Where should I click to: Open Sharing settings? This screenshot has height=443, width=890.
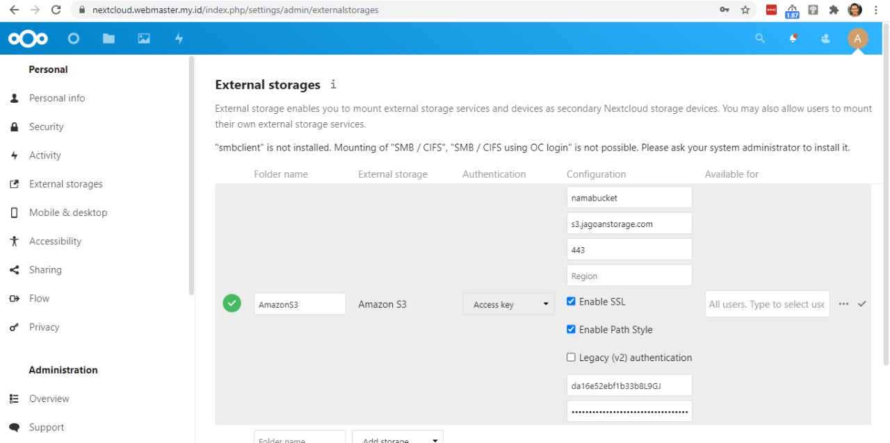45,269
